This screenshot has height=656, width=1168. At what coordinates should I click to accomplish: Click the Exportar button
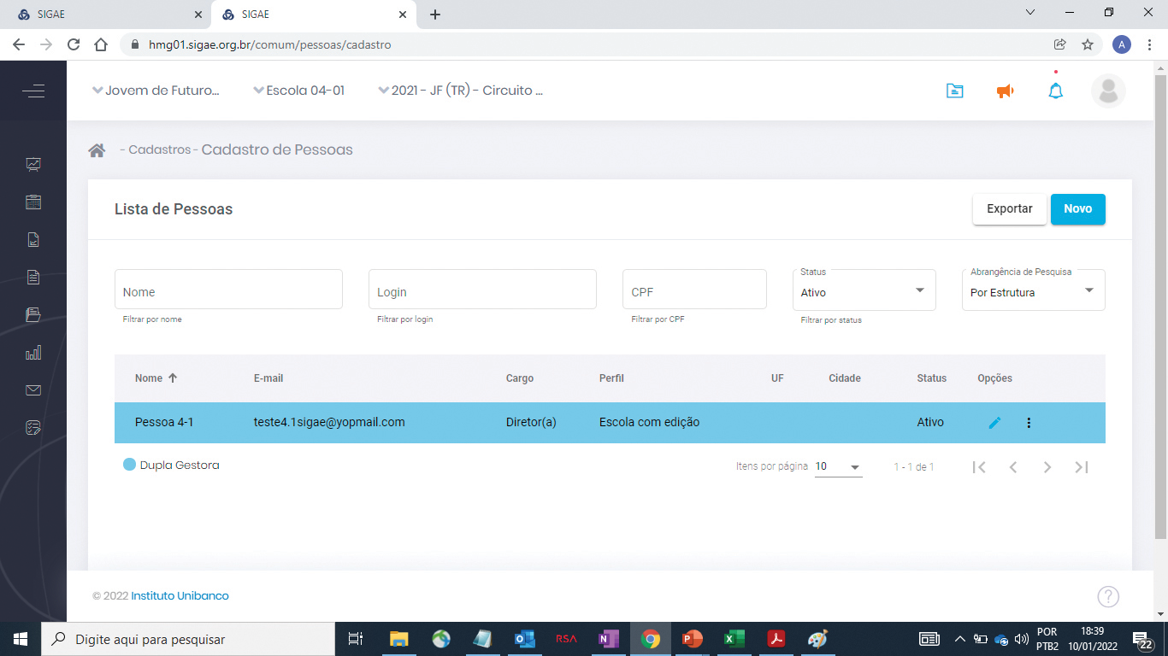coord(1010,209)
